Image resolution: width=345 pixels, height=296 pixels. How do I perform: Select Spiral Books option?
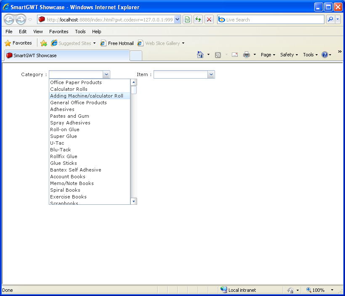coord(90,190)
